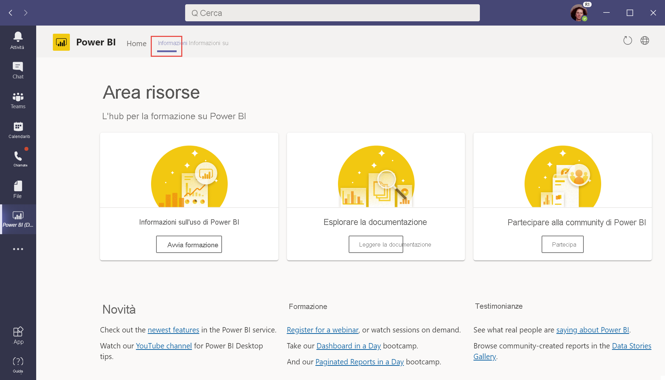
Task: Open File in the sidebar
Action: point(18,189)
